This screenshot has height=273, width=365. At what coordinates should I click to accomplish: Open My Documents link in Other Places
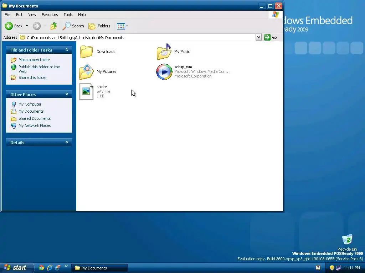click(x=31, y=111)
